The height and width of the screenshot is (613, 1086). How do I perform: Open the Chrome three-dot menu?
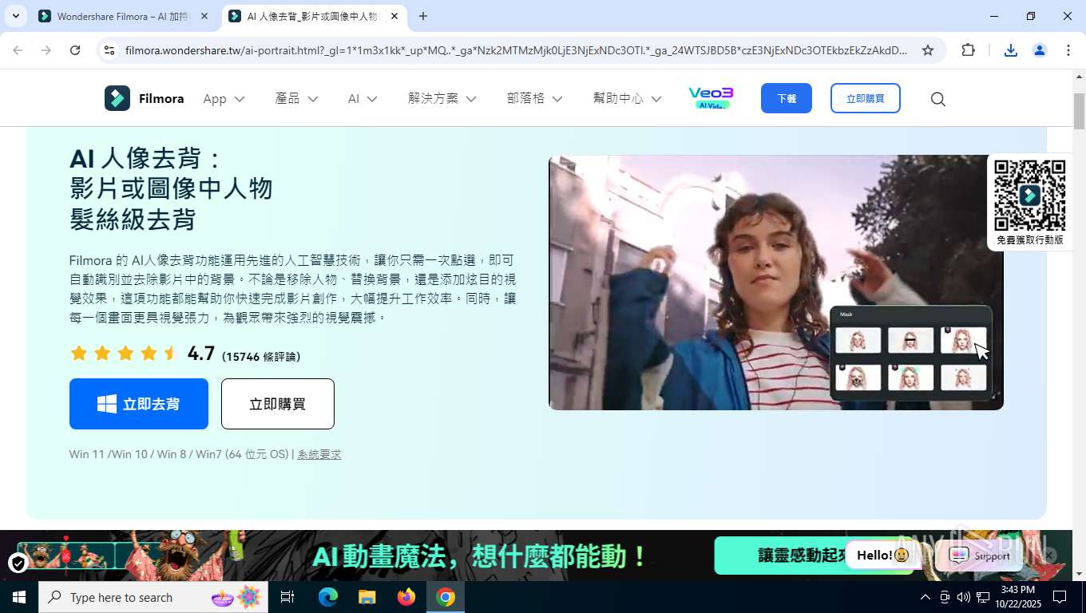pyautogui.click(x=1068, y=50)
